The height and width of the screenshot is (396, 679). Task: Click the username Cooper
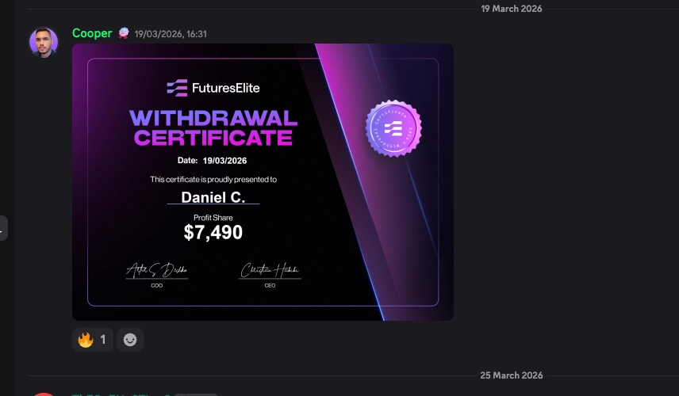(x=92, y=33)
